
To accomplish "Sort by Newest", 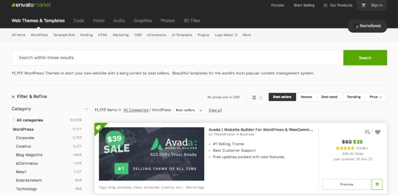I will tap(306, 97).
